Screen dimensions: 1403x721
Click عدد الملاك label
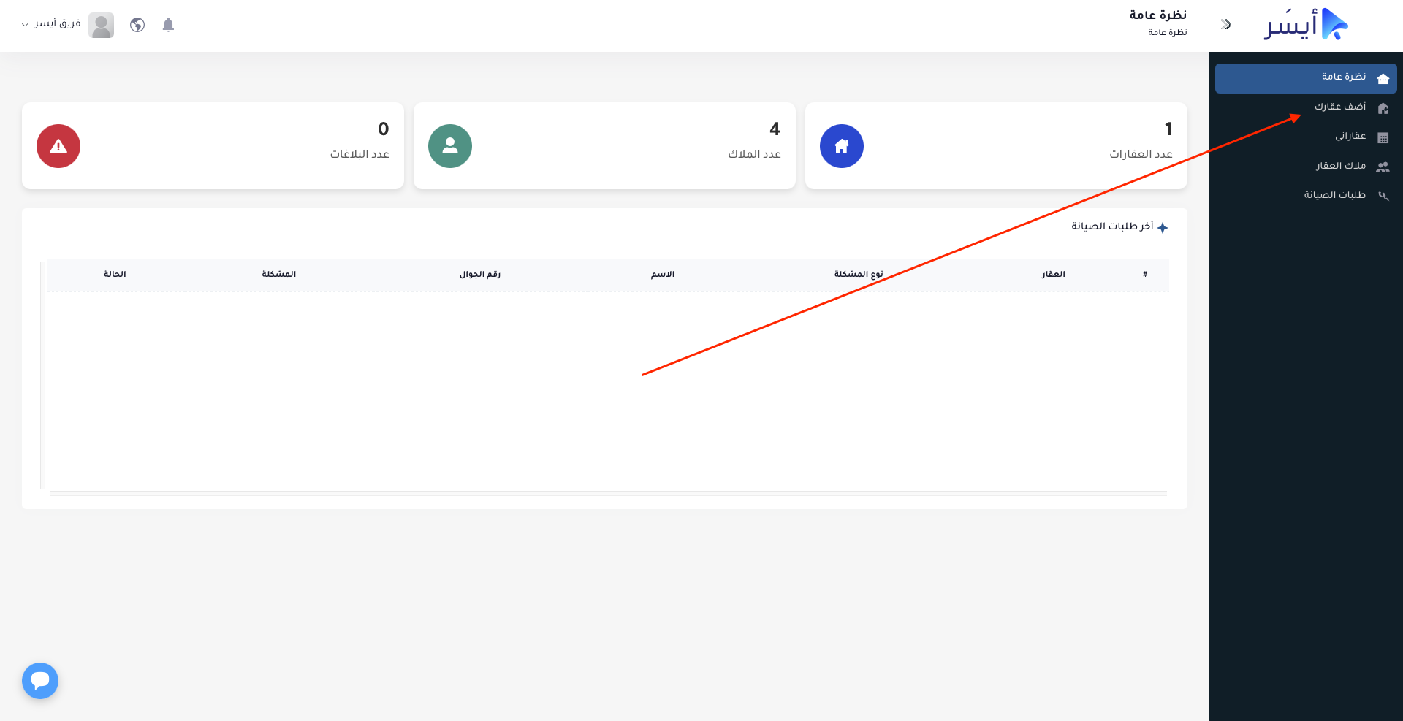[x=754, y=154]
